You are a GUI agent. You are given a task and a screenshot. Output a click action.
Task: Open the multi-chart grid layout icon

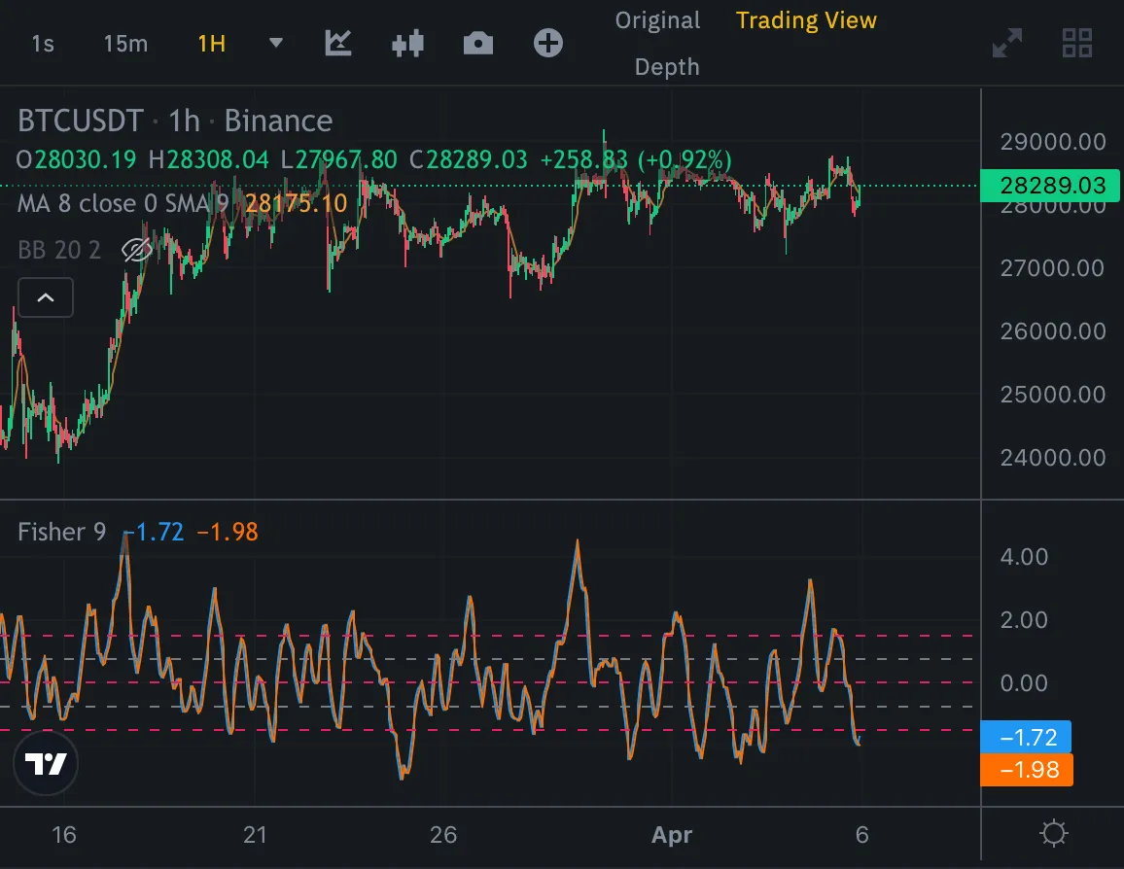1076,43
